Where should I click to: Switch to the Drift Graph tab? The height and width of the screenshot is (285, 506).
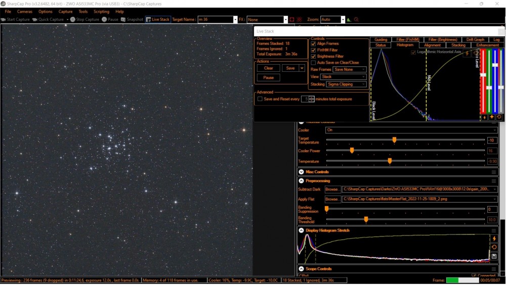coord(475,39)
